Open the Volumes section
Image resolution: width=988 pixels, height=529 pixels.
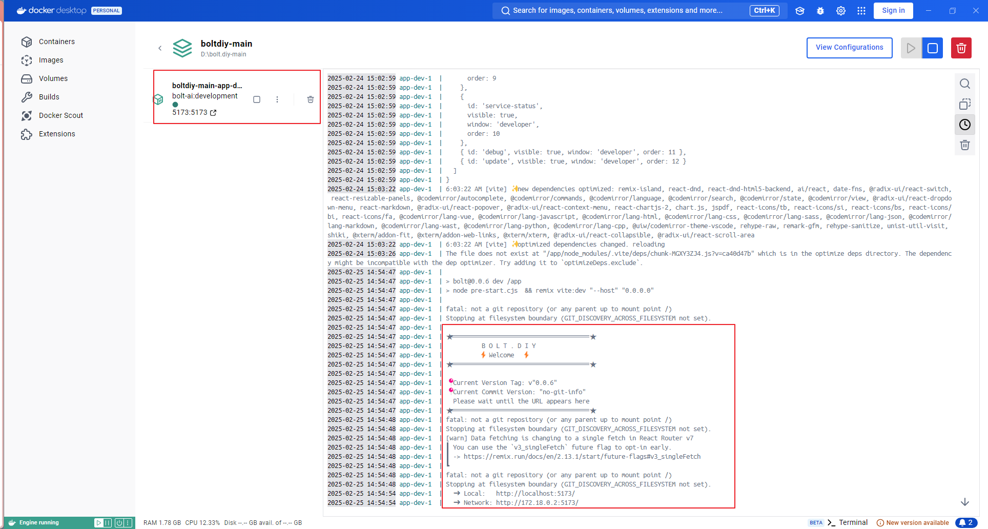point(53,78)
